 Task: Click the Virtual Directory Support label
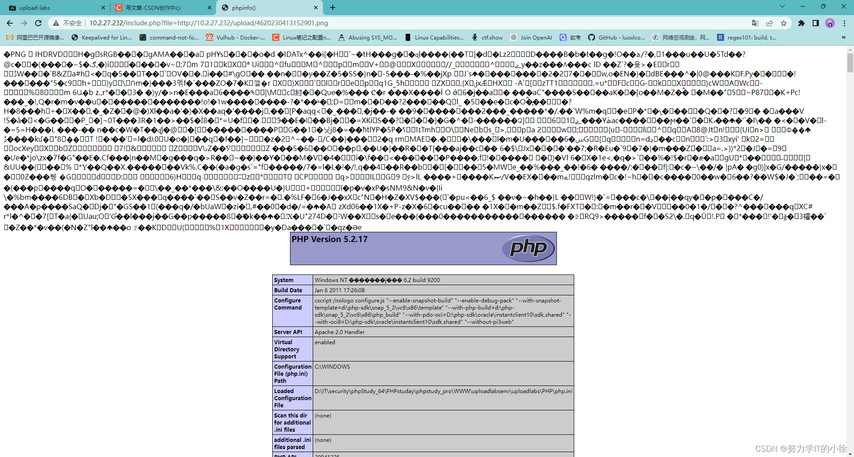[x=293, y=349]
